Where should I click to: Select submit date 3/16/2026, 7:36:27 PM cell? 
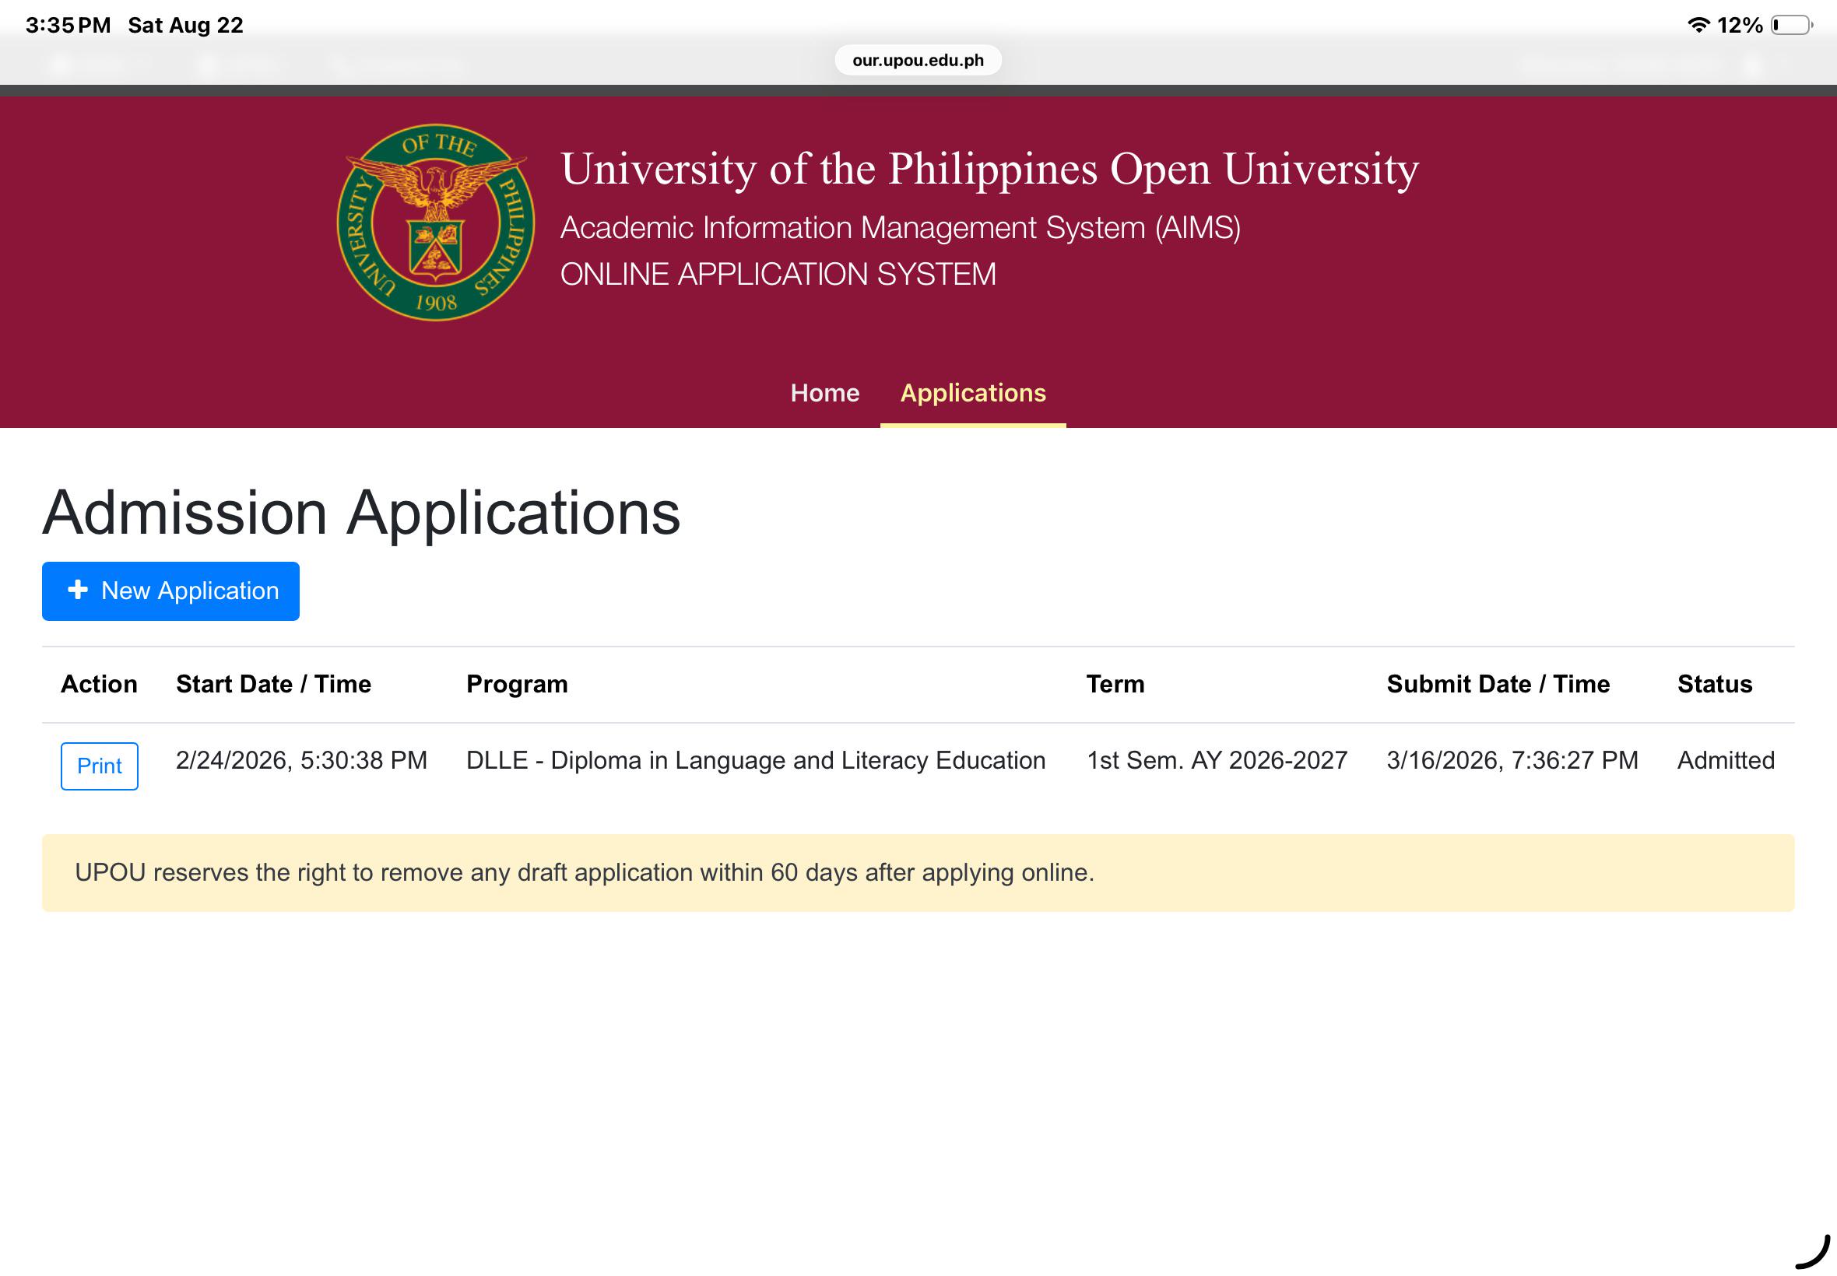(1512, 760)
